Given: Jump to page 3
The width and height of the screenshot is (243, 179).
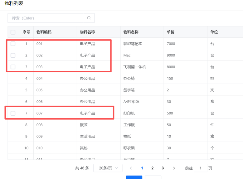Looking at the screenshot, I should click(163, 168).
